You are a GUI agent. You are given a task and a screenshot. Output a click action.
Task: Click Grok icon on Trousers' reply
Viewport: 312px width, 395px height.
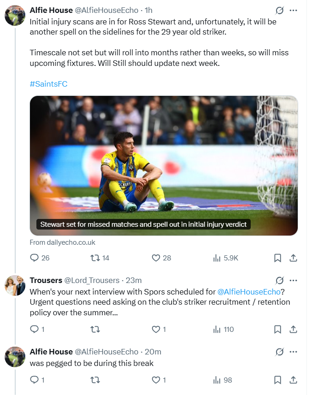[x=279, y=280]
